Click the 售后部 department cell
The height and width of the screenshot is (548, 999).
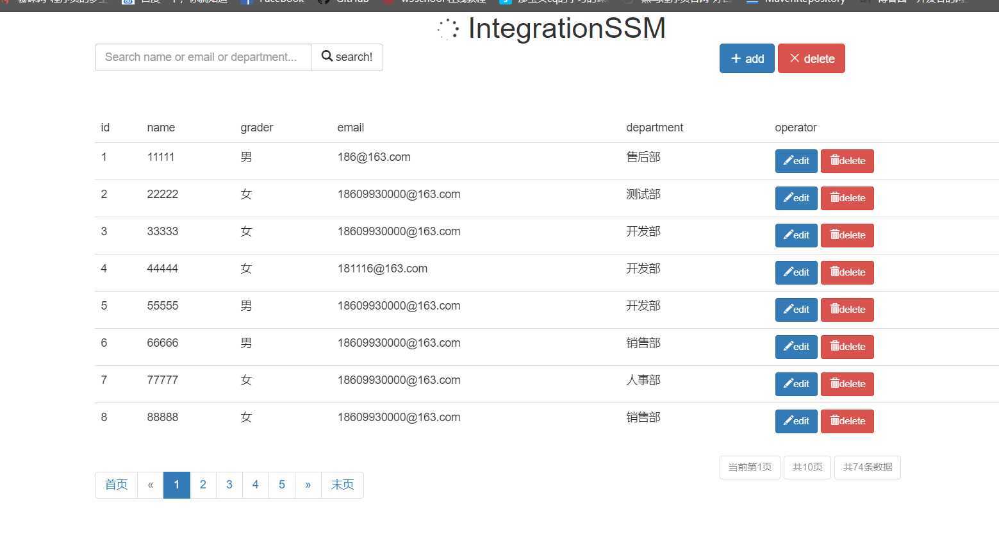[x=643, y=157]
